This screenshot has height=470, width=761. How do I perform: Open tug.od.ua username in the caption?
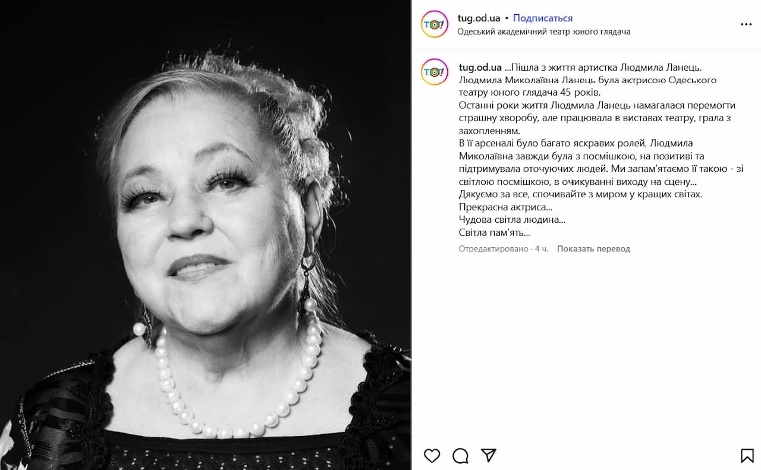[480, 67]
